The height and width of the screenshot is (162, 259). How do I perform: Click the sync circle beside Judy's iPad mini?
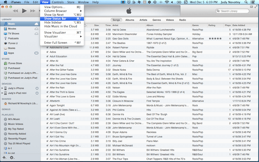click(37, 93)
